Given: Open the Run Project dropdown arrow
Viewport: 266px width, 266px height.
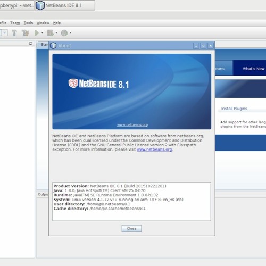Looking at the screenshot, I should [42, 32].
